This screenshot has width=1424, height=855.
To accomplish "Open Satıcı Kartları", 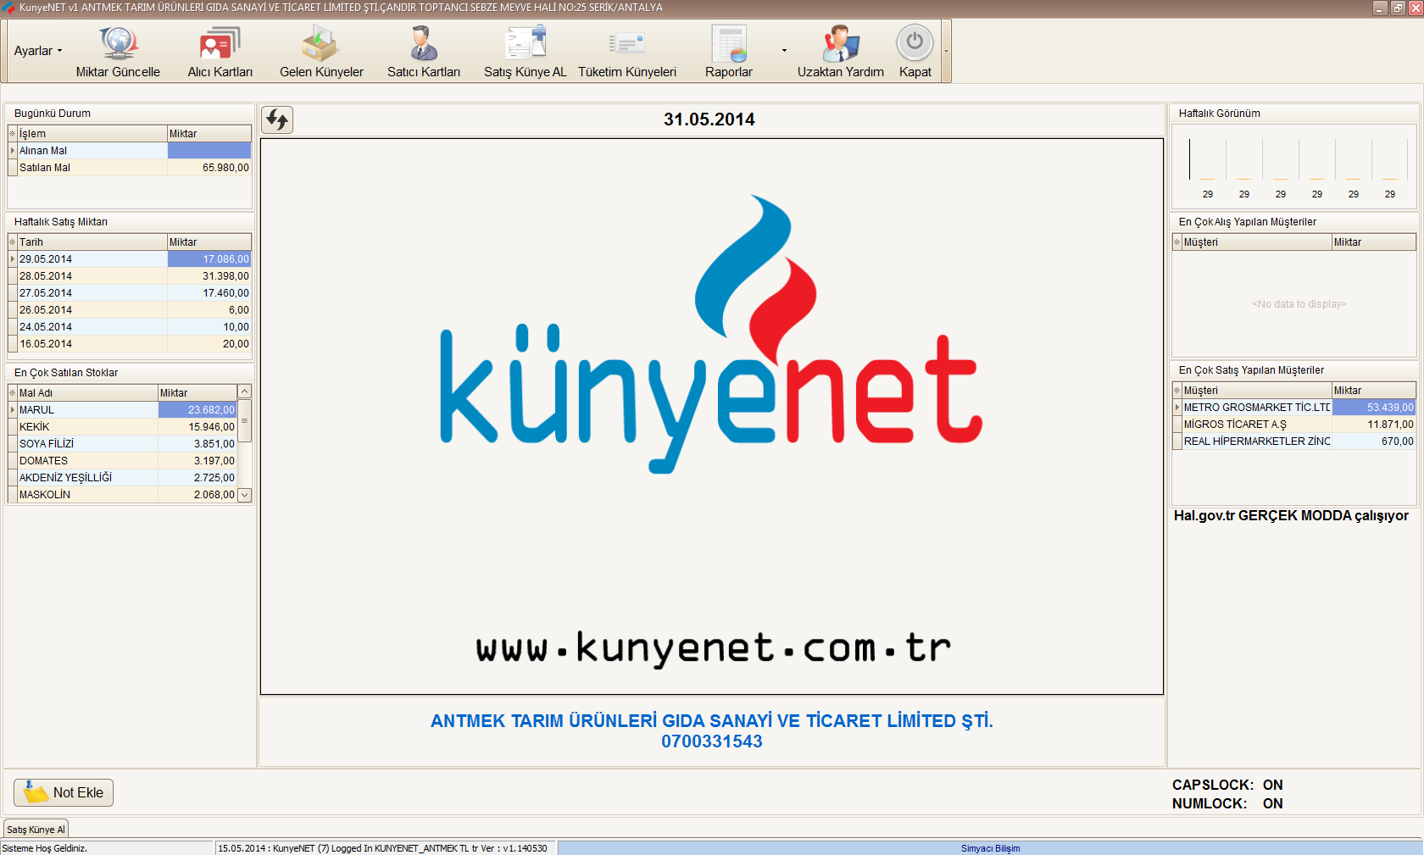I will pos(424,53).
